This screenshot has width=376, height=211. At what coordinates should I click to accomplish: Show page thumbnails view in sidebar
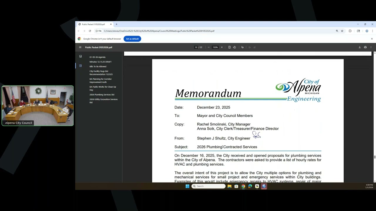80,56
